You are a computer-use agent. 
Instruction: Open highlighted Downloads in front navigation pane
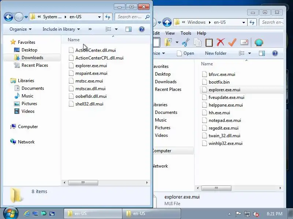click(32, 58)
